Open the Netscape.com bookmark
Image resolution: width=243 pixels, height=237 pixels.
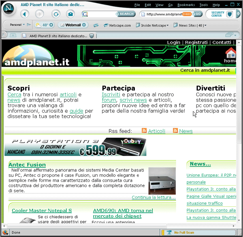[117, 25]
